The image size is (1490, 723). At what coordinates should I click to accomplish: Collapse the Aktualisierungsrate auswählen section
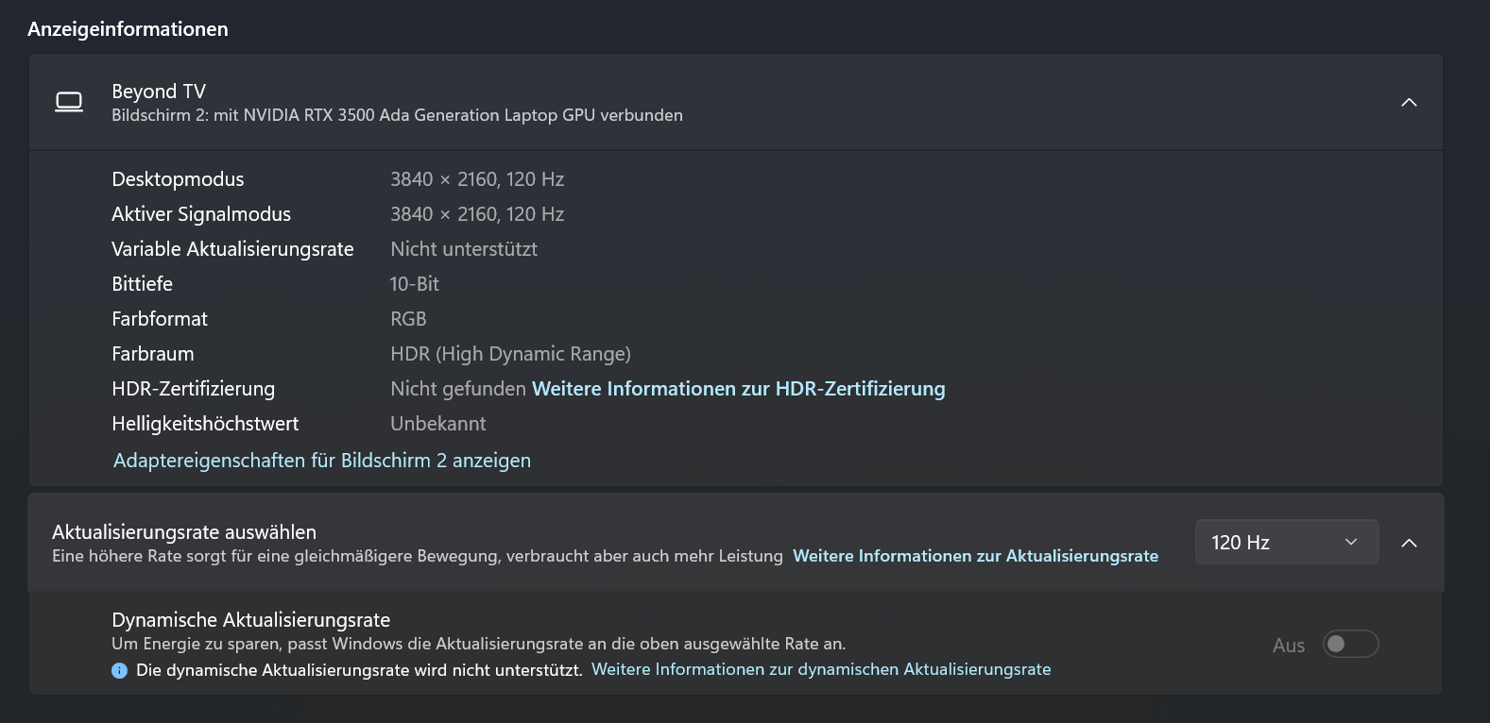point(1408,543)
